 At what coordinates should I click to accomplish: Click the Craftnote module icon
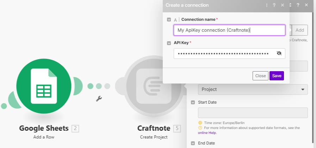tap(153, 86)
